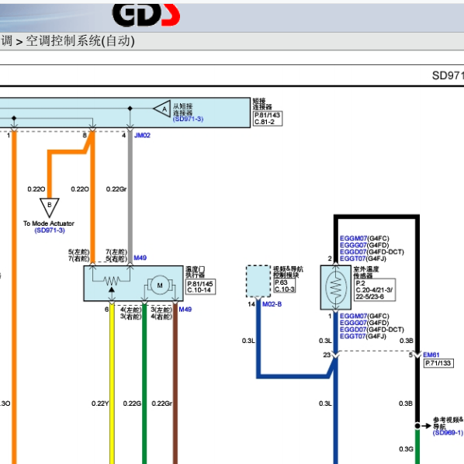The height and width of the screenshot is (464, 464).
Task: Click the 4(左舵) 3(右舵) pin label
Action: pos(131,313)
